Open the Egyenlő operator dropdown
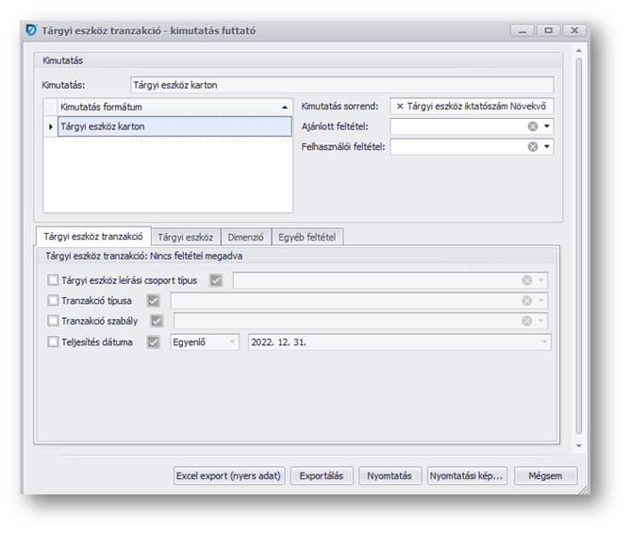The height and width of the screenshot is (534, 630). click(233, 342)
